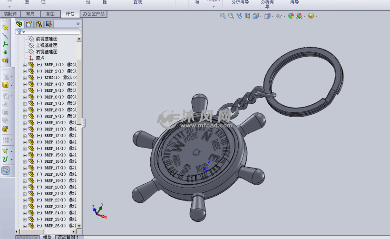Switch to the PropertyManager tab icon

pos(29,24)
